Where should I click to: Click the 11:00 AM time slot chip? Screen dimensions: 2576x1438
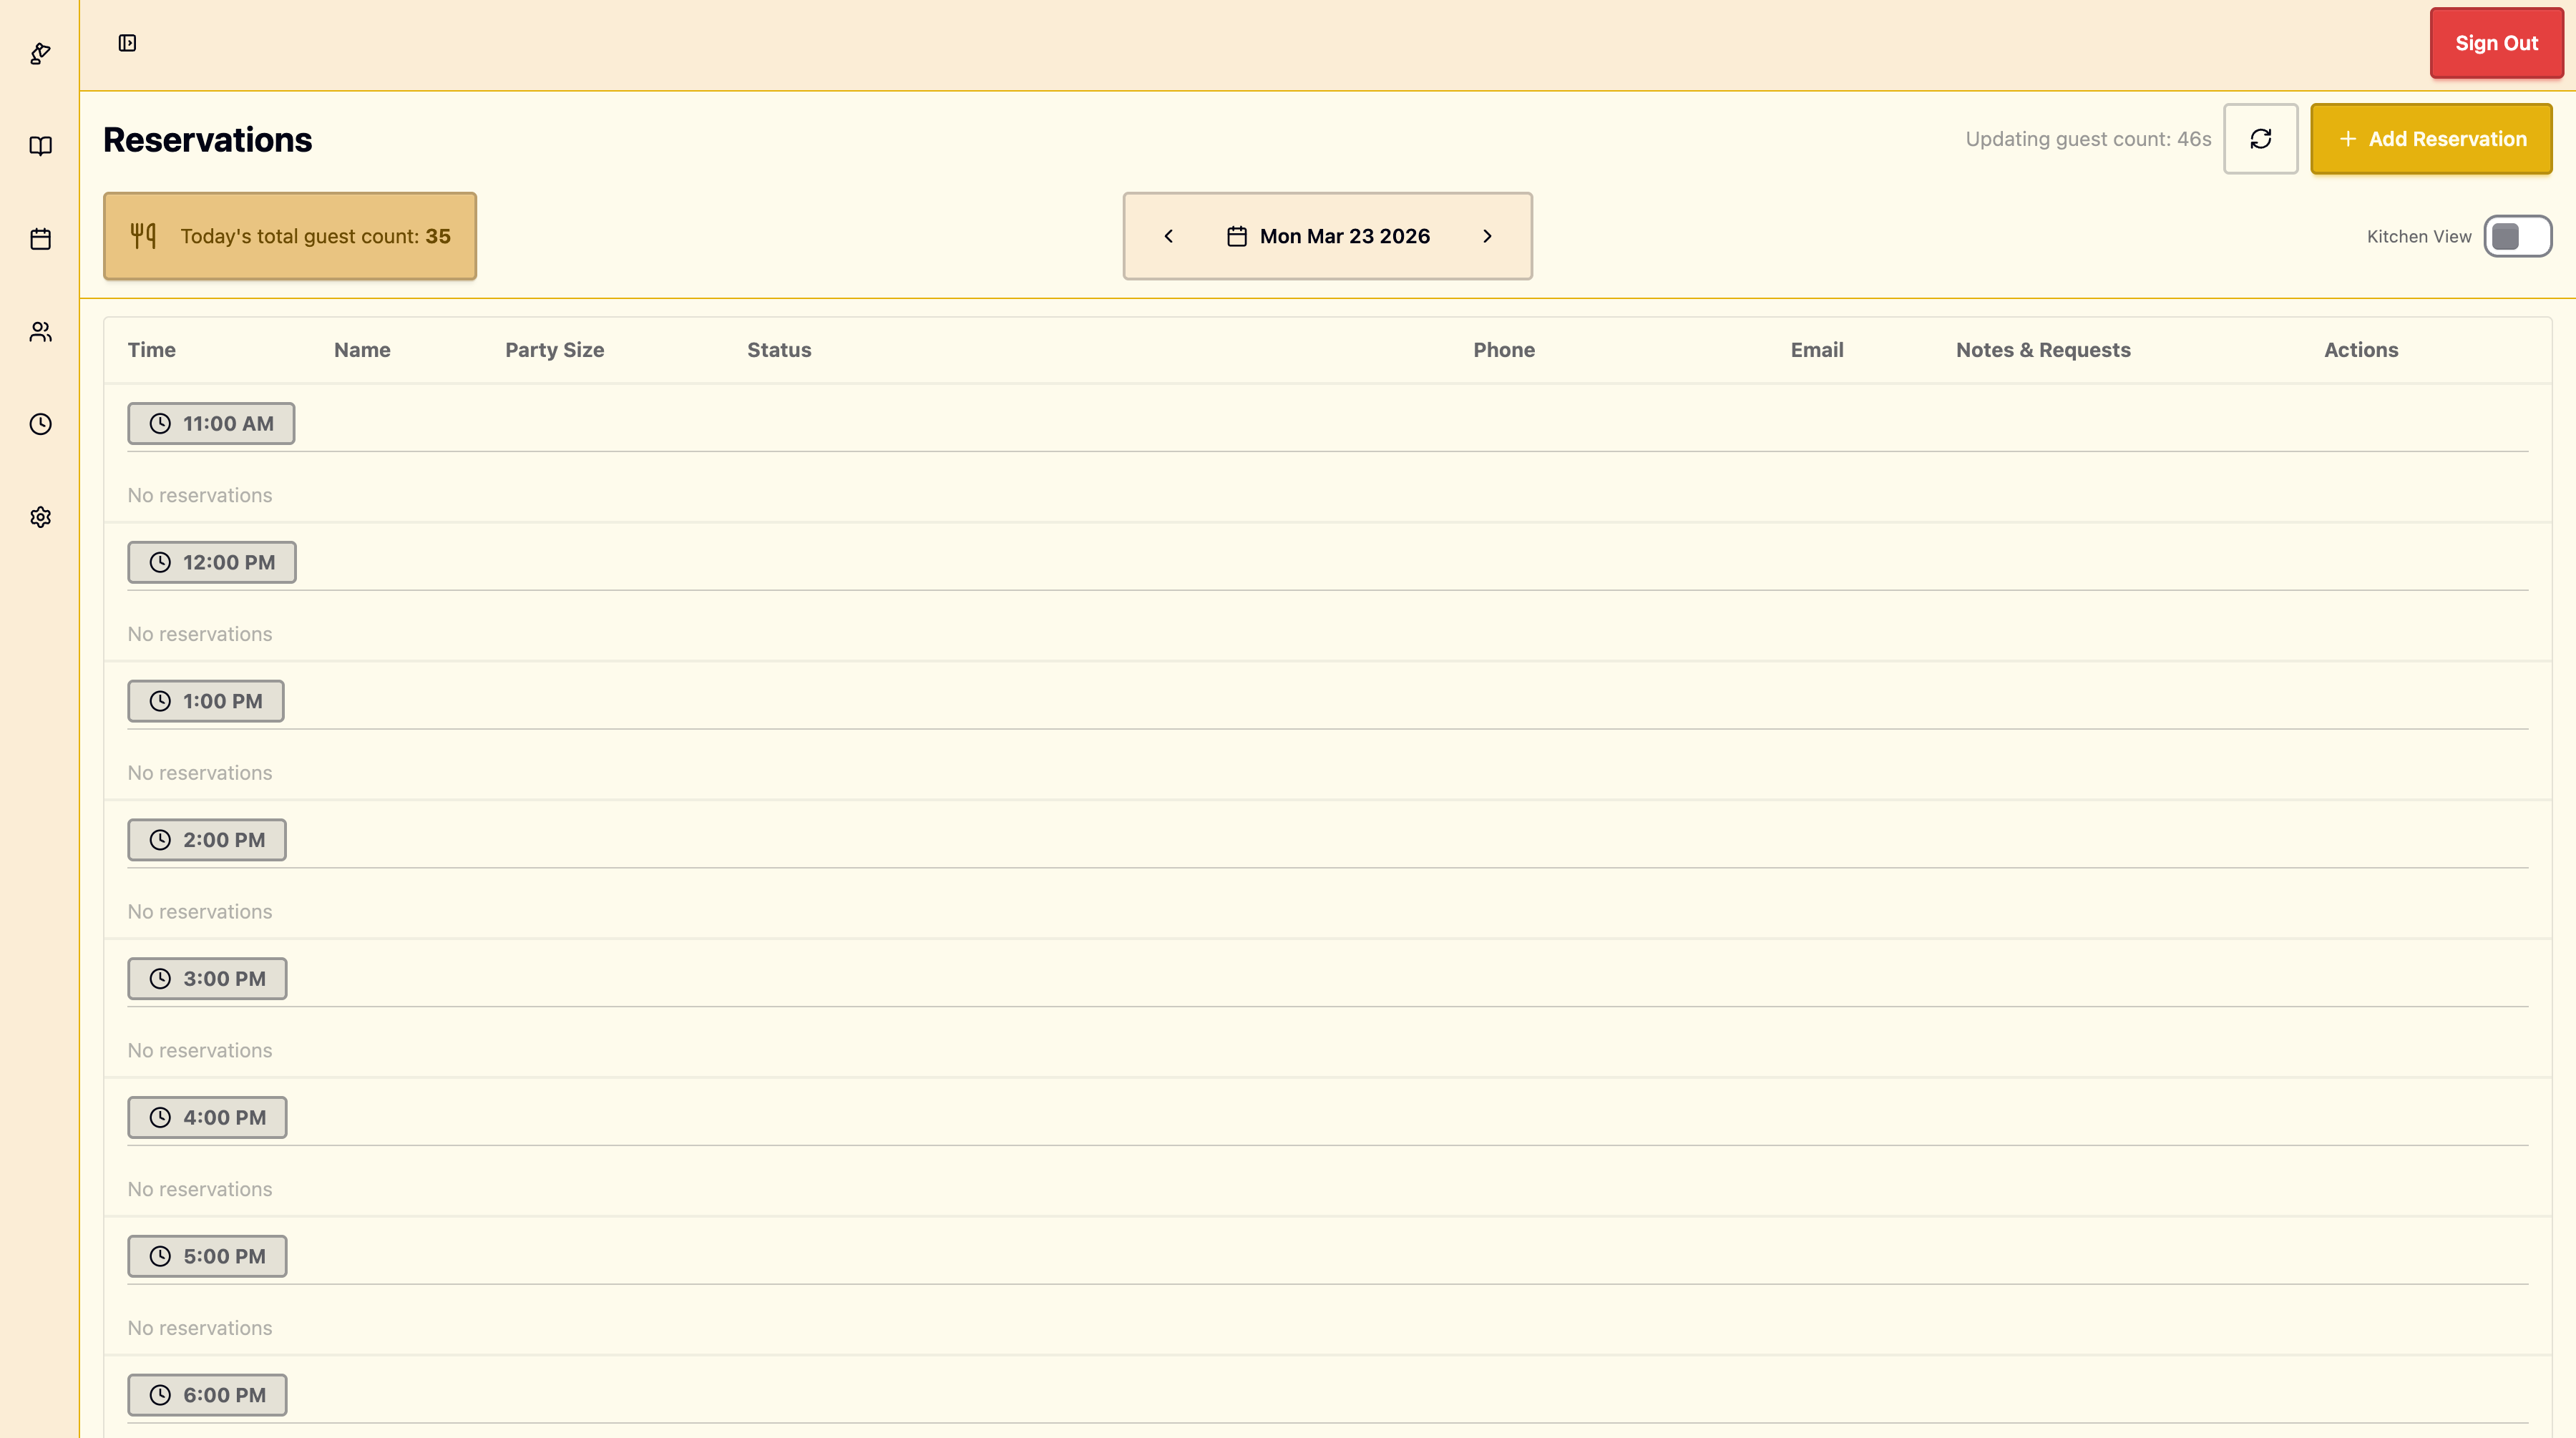[211, 422]
